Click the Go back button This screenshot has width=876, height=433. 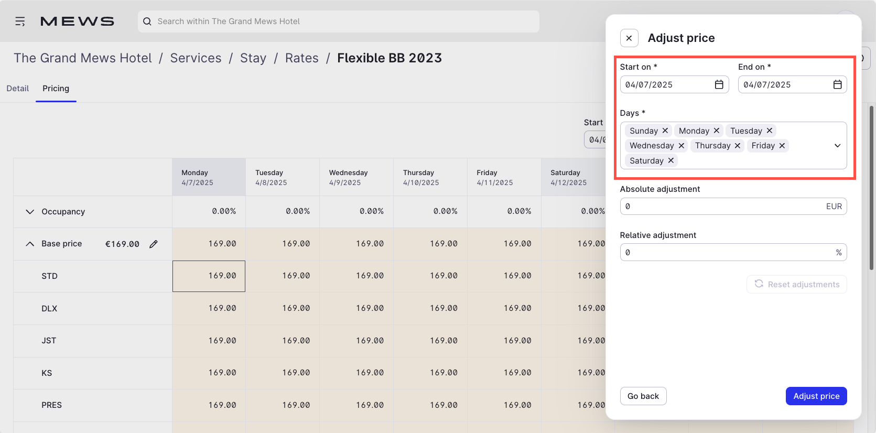point(643,396)
